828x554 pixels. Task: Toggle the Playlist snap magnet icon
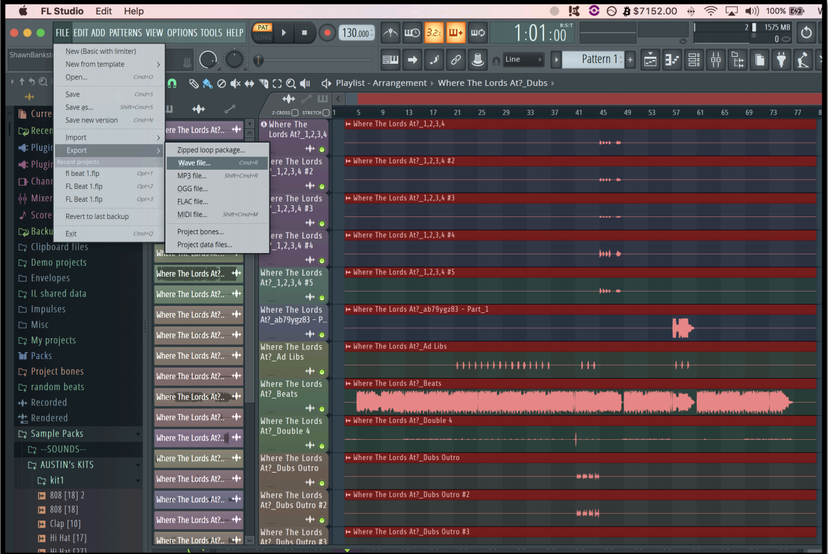tap(172, 83)
